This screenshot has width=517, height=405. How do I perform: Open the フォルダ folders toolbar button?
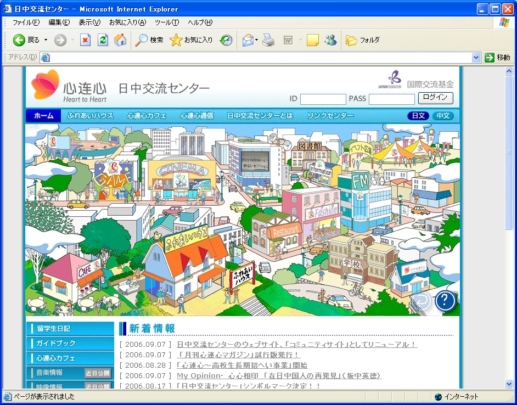[x=363, y=40]
